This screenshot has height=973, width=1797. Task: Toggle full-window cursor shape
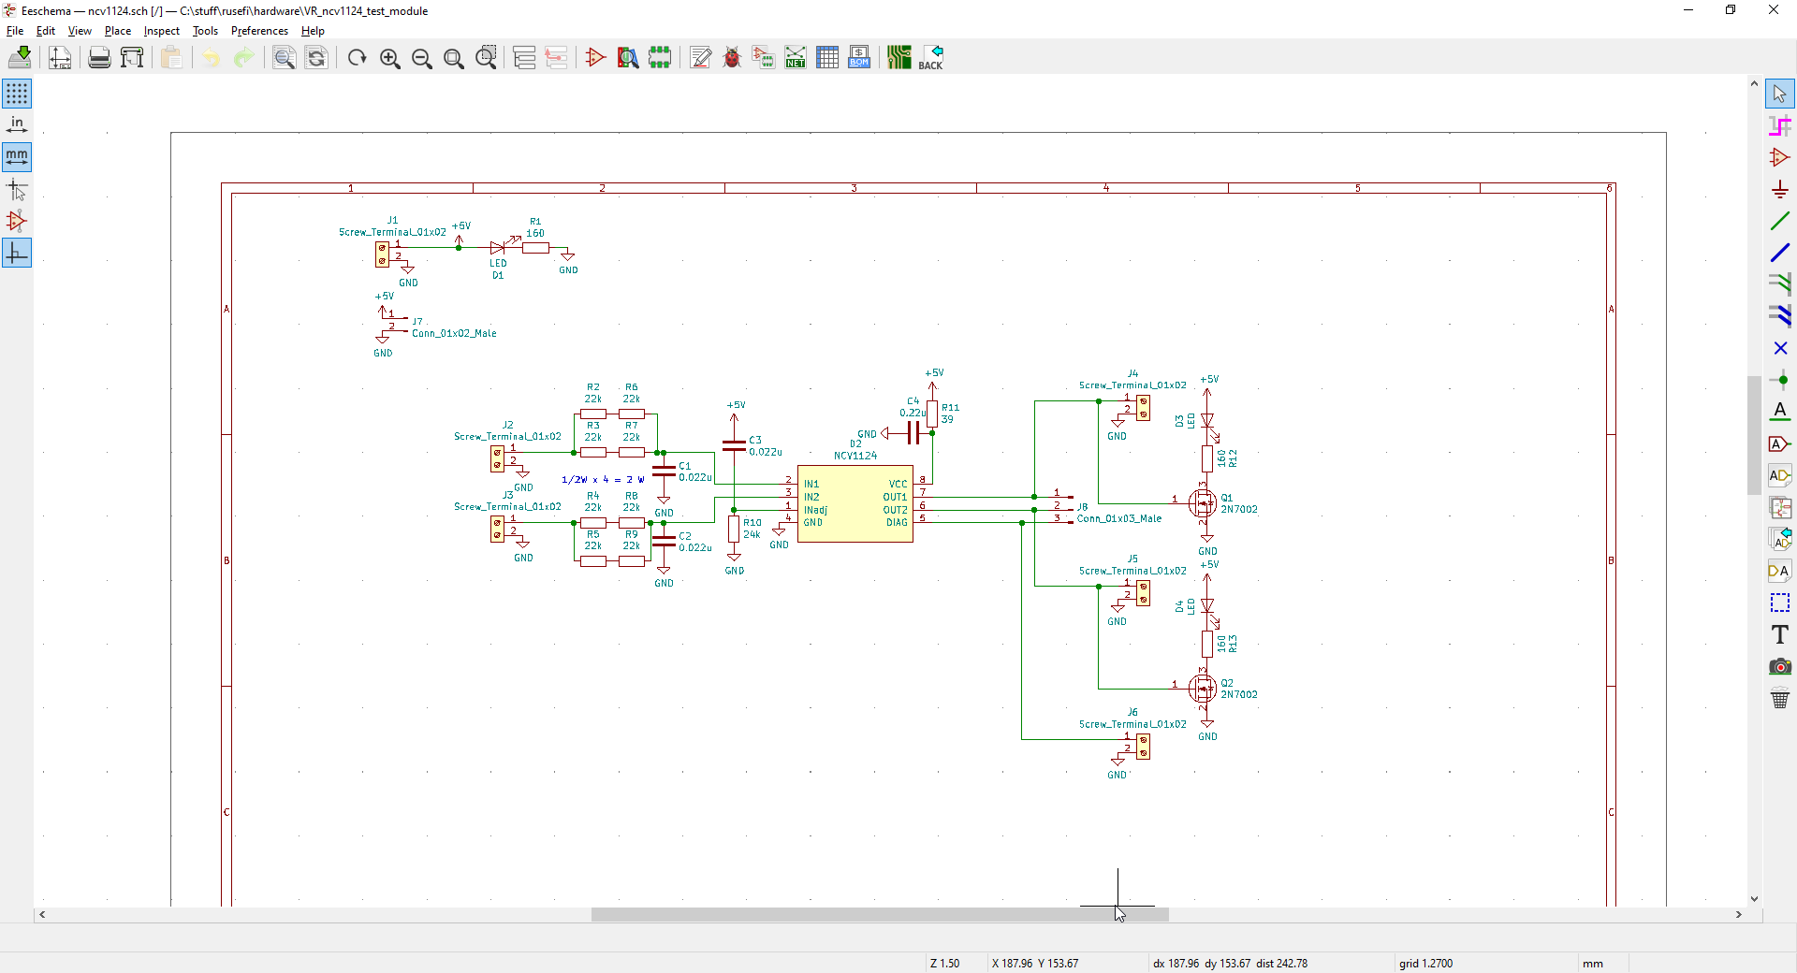17,189
